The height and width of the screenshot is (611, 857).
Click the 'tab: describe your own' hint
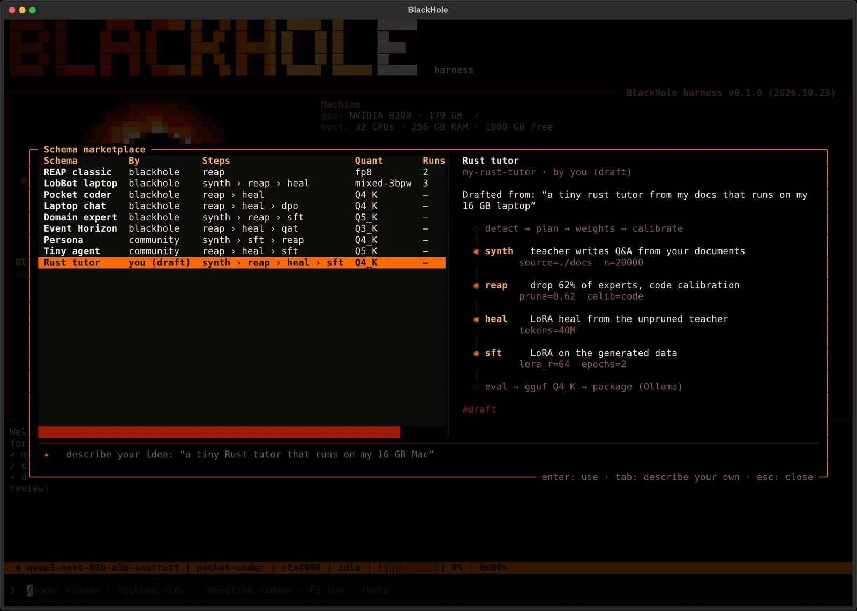coord(677,477)
